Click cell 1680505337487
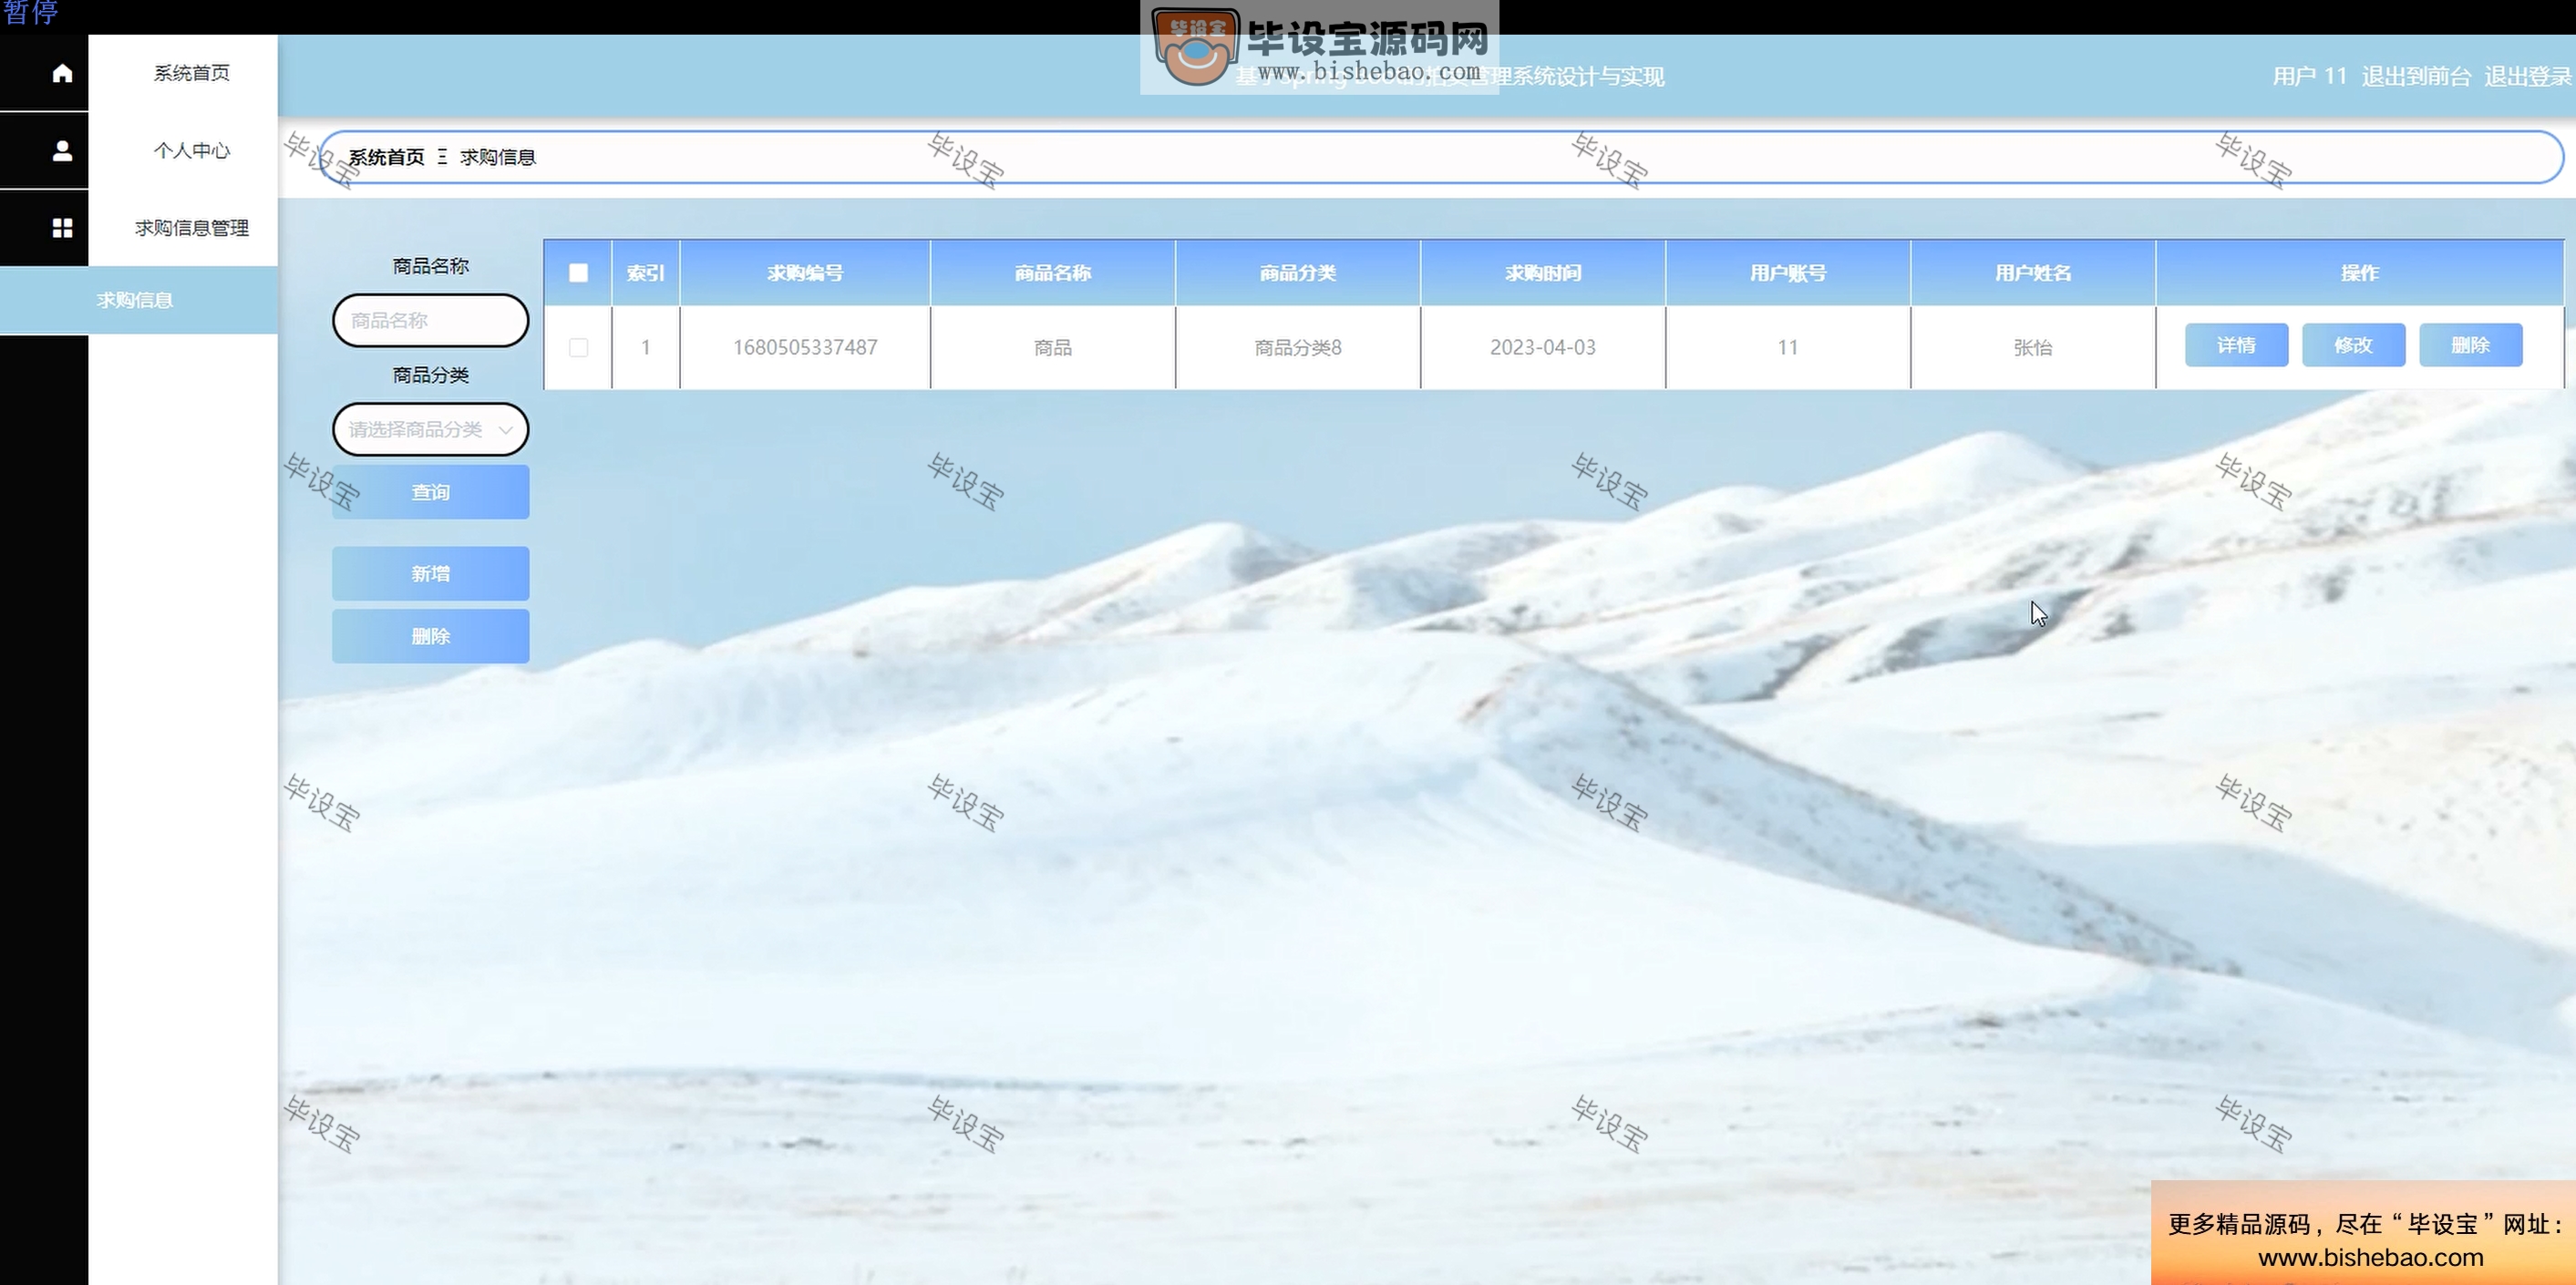The image size is (2576, 1285). (805, 347)
